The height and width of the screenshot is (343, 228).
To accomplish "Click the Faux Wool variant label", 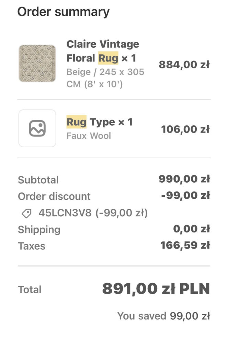I will (x=89, y=136).
